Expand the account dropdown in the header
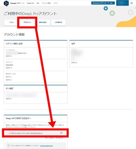The image size is (136, 149). coord(122,3)
